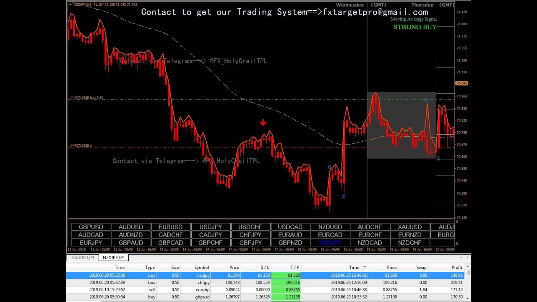Open the AUDNZD symbol button

tap(130, 235)
